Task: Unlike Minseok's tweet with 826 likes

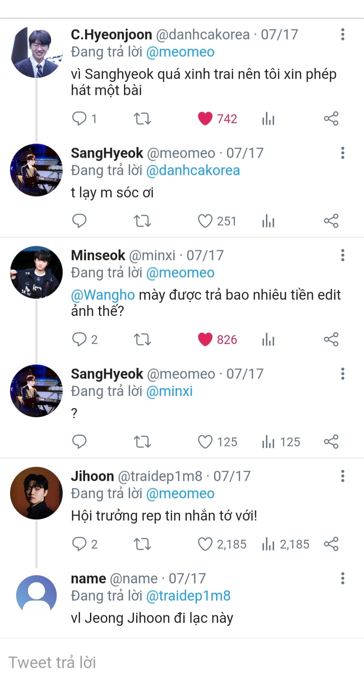Action: click(205, 339)
